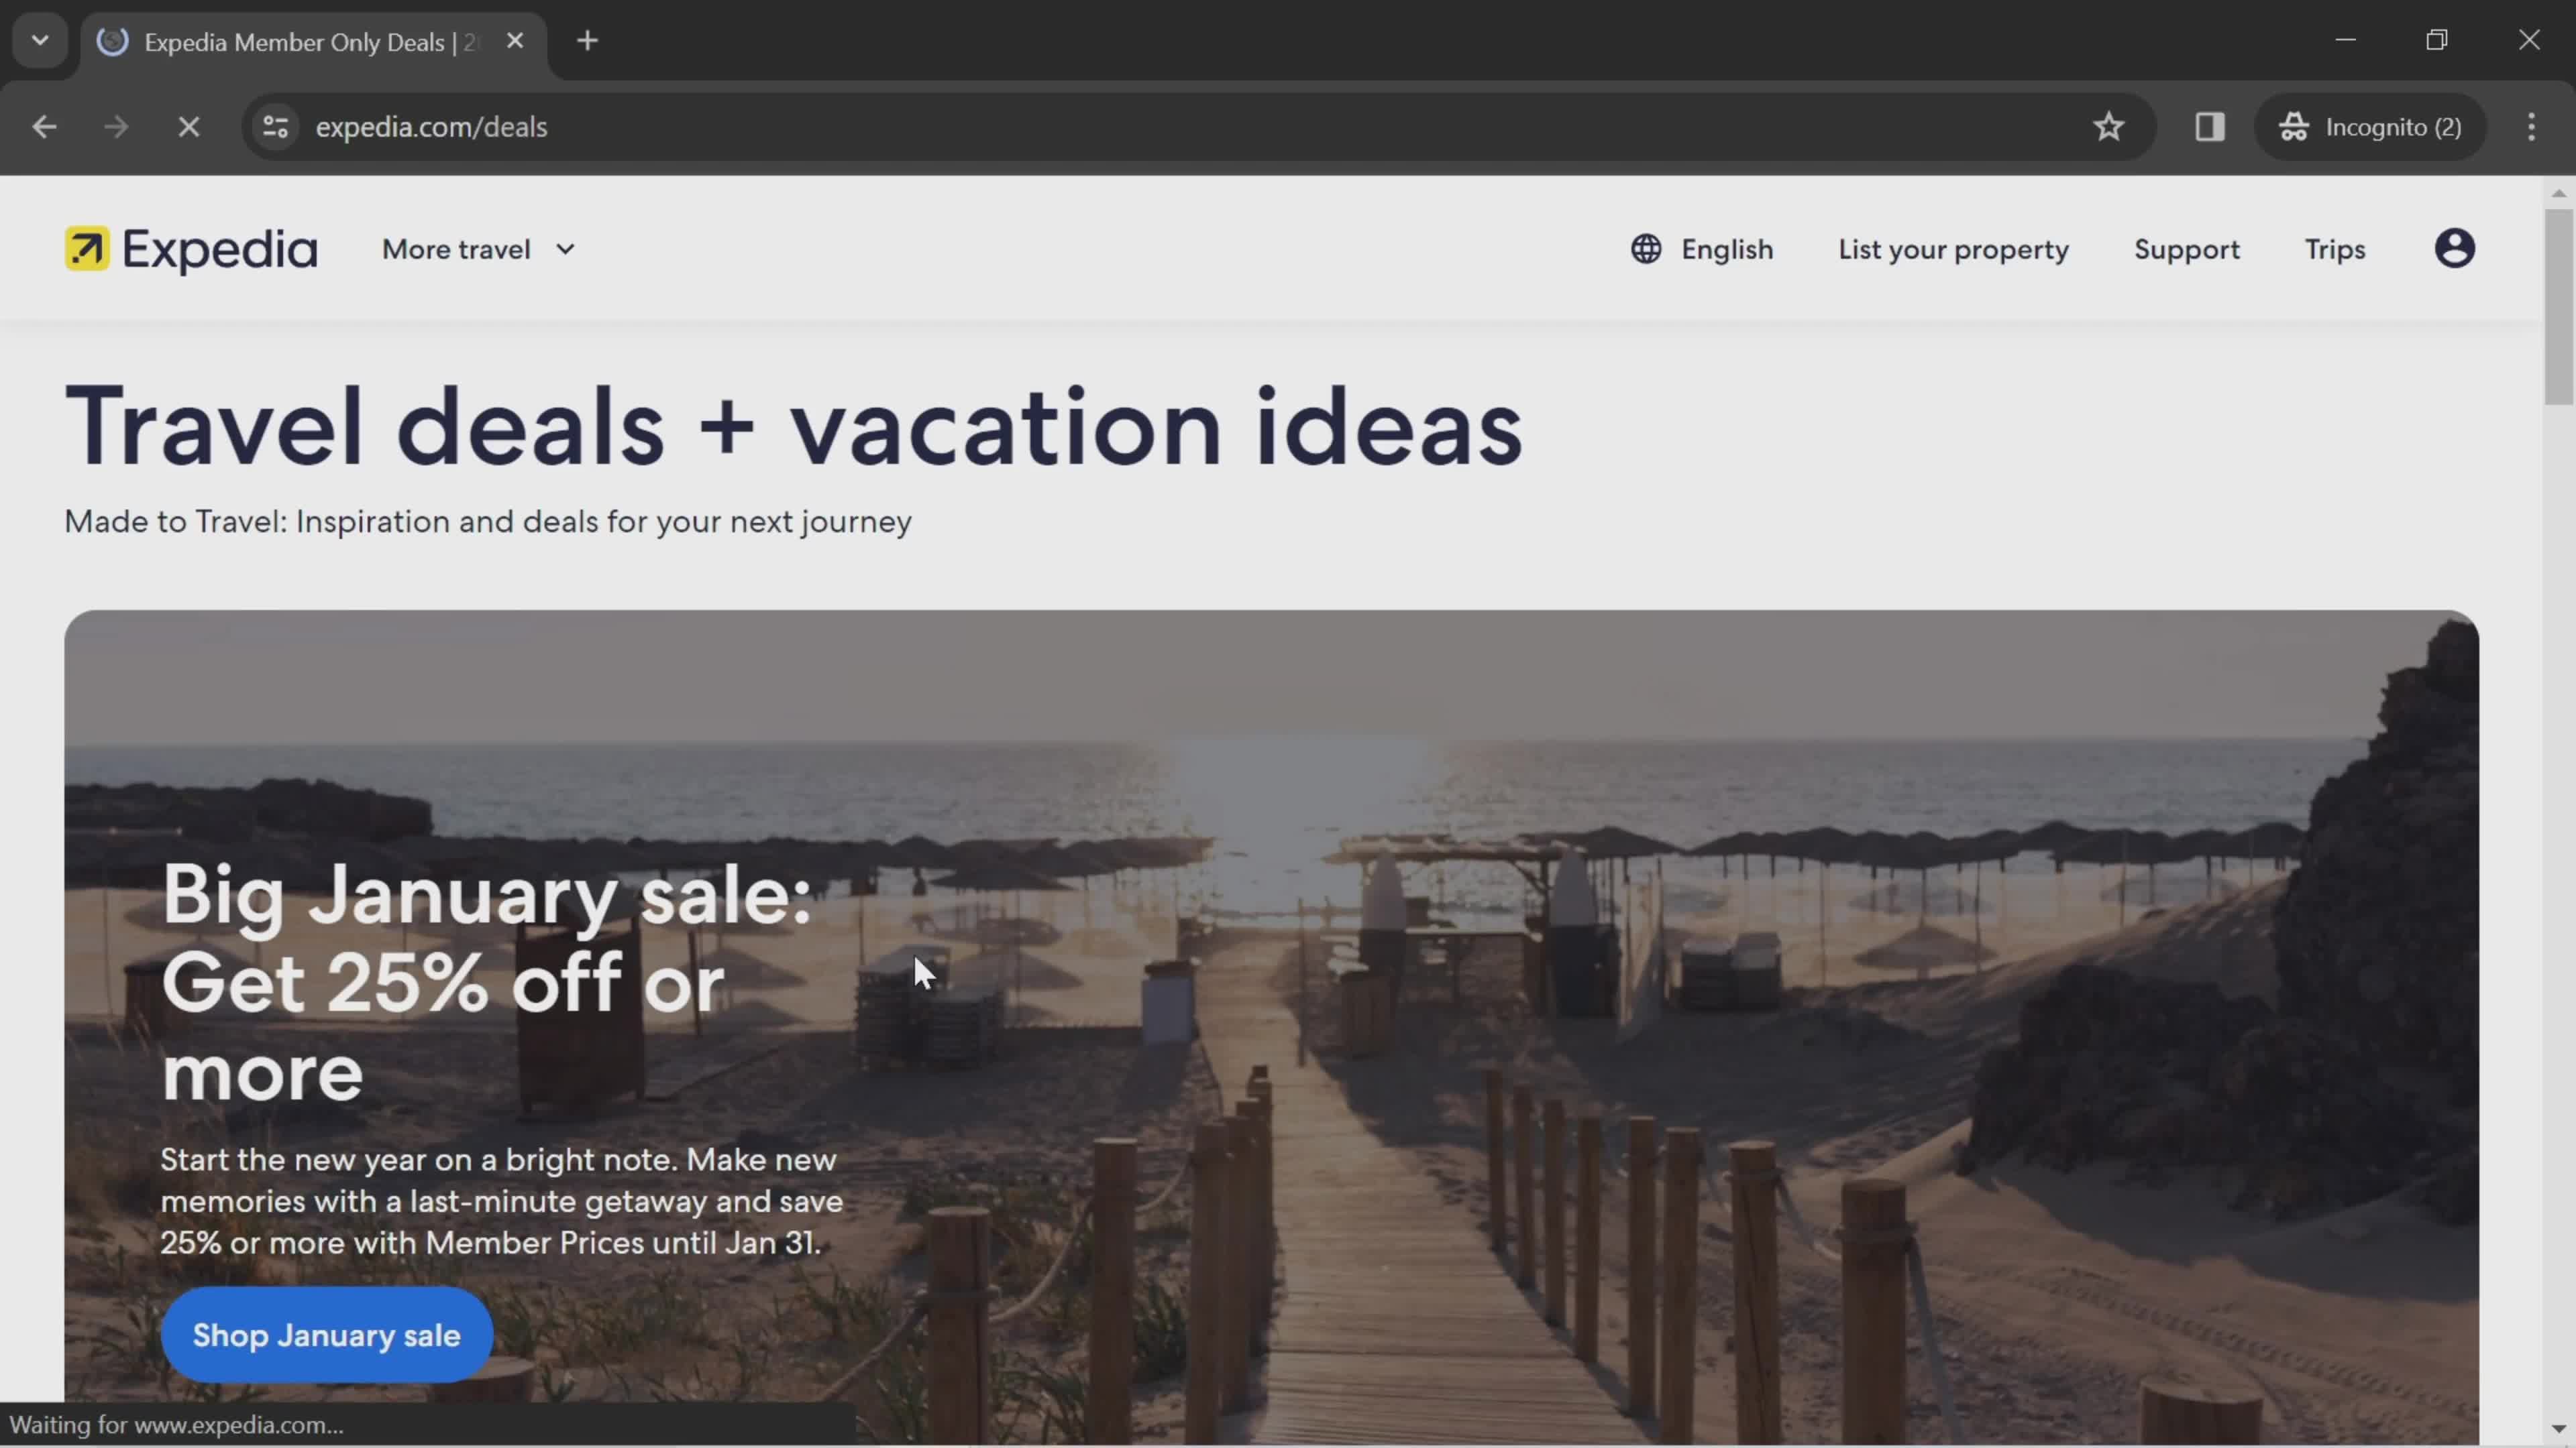Click the bookmark/favorite star icon
Screen dimensions: 2576x1448
click(x=2109, y=125)
